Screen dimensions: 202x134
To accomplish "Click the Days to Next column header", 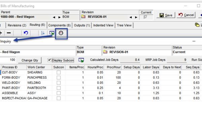I will click(171, 67).
